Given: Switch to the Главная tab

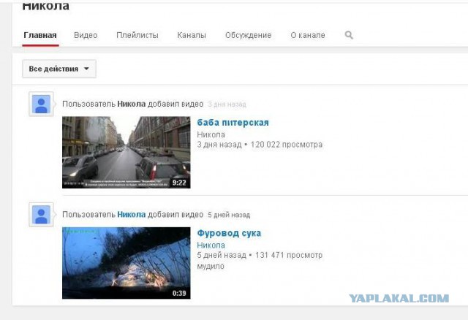Looking at the screenshot, I should click(x=40, y=35).
